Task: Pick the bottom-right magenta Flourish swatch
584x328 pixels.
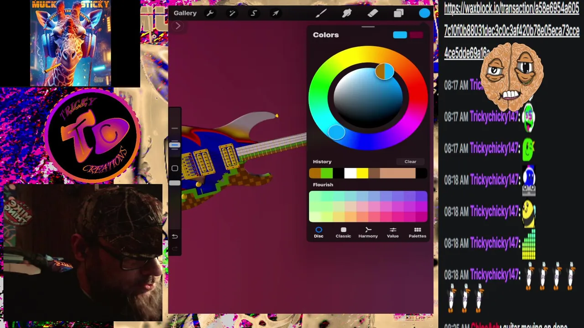Action: (x=422, y=217)
